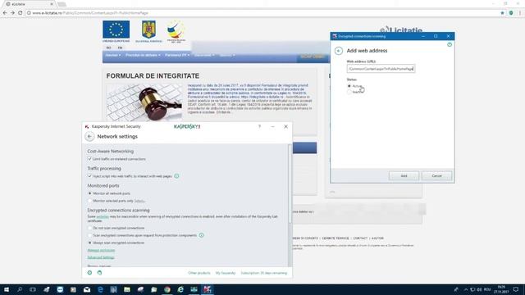Open the Advanced Settings link
525x295 pixels.
click(101, 257)
